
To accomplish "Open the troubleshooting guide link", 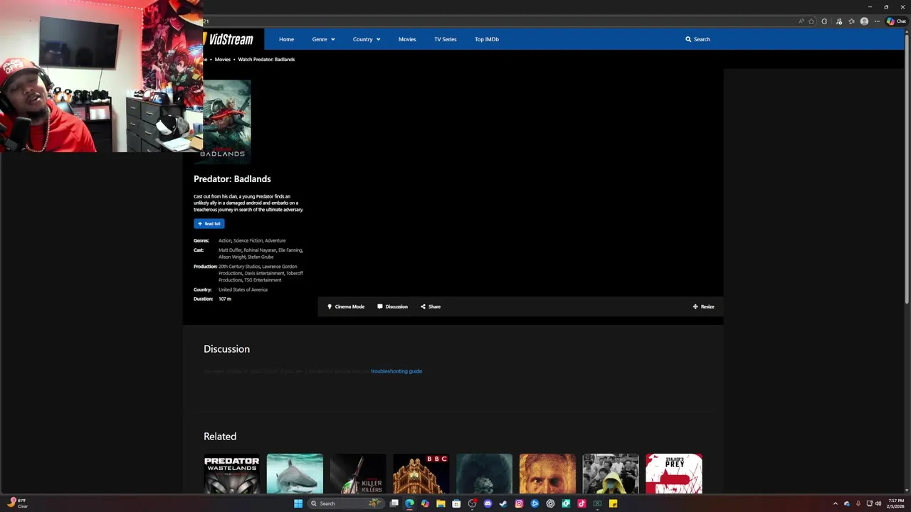I will [396, 371].
